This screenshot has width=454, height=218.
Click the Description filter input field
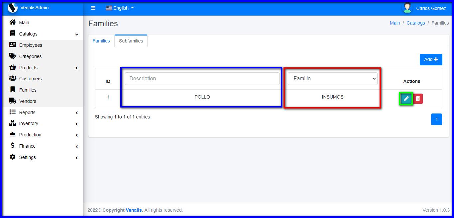(x=202, y=79)
